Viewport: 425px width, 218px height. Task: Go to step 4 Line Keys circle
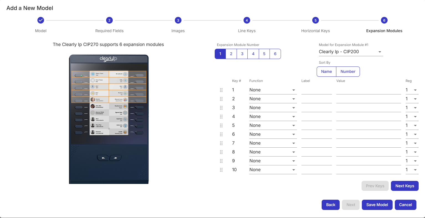[x=247, y=20]
